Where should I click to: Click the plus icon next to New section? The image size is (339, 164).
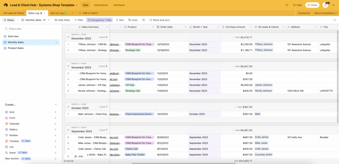click(x=56, y=158)
